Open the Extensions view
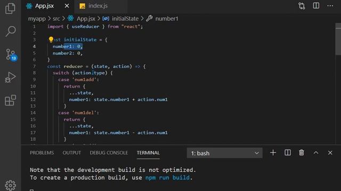The width and height of the screenshot is (341, 191). 10,100
